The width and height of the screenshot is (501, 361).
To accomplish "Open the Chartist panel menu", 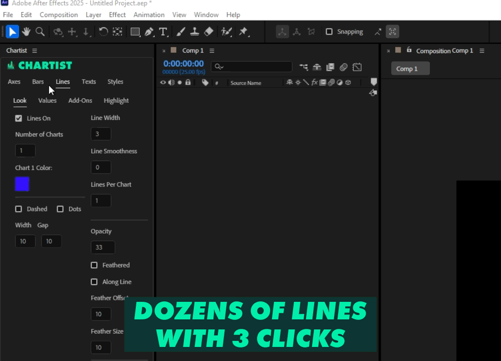I will pos(35,51).
